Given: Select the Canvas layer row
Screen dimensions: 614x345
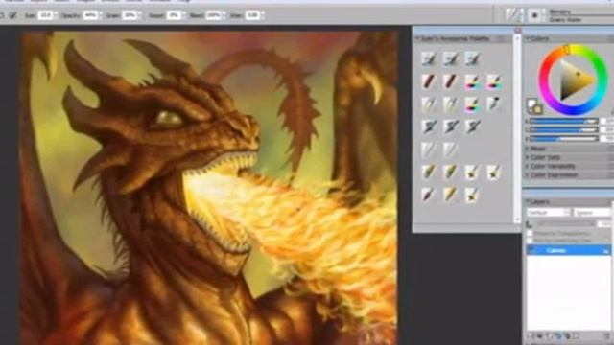Looking at the screenshot, I should coord(569,250).
